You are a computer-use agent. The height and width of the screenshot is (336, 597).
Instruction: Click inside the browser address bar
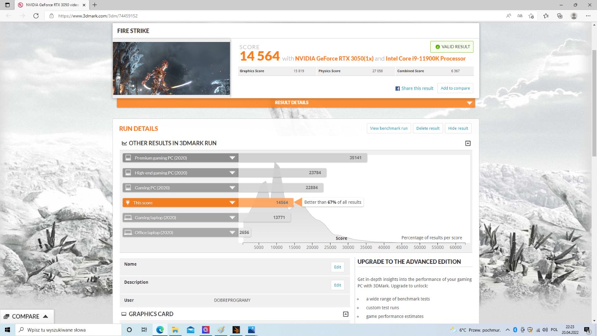click(x=142, y=16)
